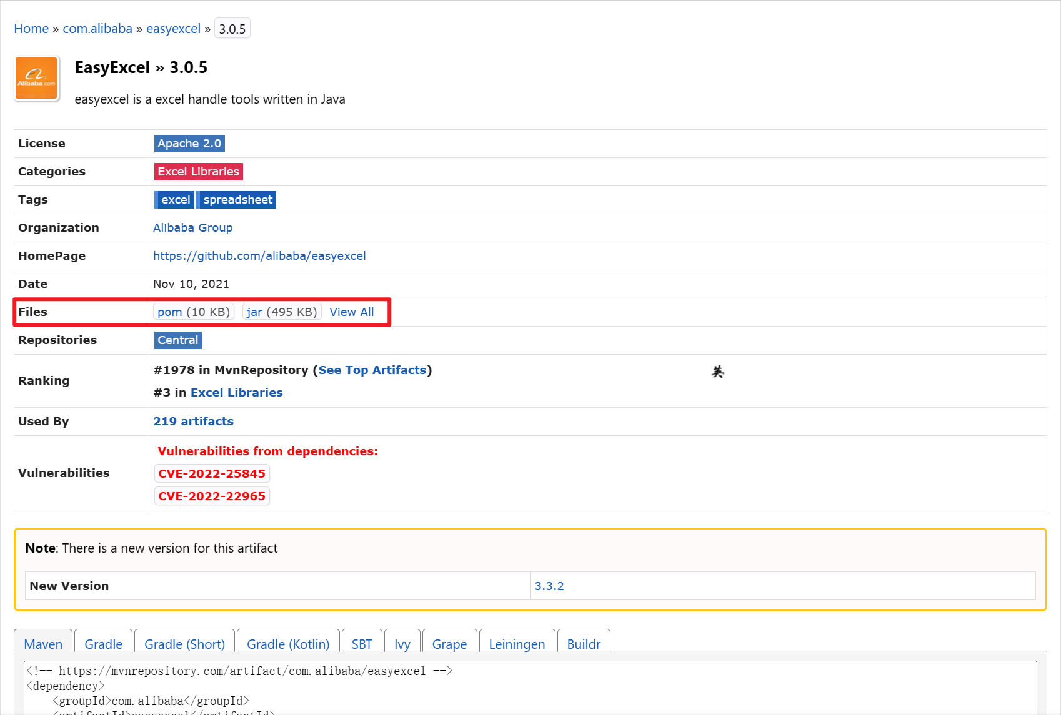
Task: Download the pom (10 KB) file
Action: coord(194,312)
